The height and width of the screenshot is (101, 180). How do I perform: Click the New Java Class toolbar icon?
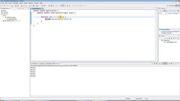[44, 6]
